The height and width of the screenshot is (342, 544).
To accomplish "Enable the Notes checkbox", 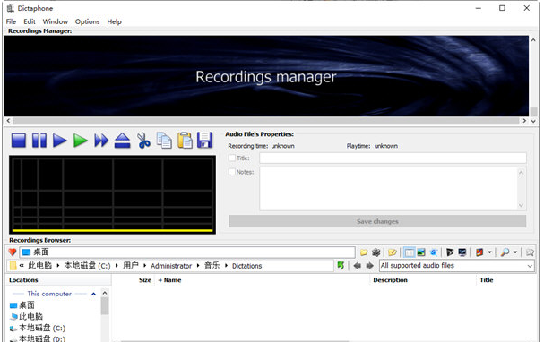I will (232, 172).
